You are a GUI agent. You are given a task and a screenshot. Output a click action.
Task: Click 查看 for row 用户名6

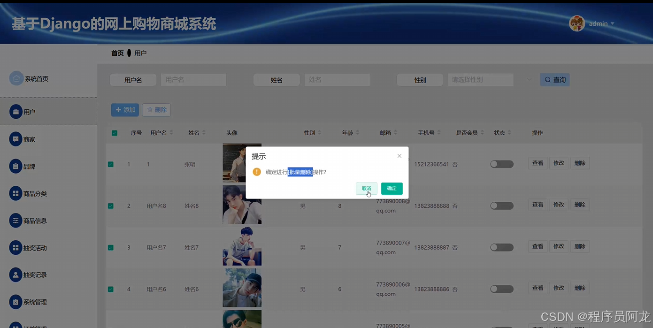(538, 288)
